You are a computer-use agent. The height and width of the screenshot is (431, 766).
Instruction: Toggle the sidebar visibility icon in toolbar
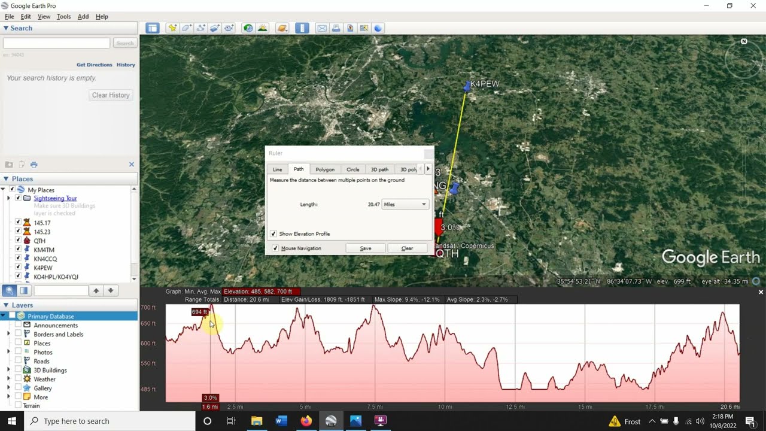(153, 28)
